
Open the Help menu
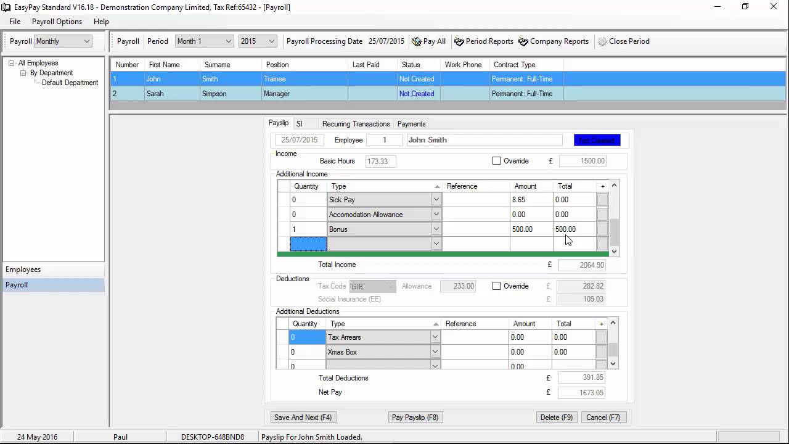point(101,22)
